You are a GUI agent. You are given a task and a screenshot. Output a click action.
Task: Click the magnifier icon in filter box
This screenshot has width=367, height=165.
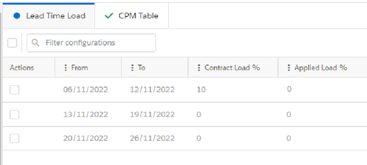pos(35,43)
